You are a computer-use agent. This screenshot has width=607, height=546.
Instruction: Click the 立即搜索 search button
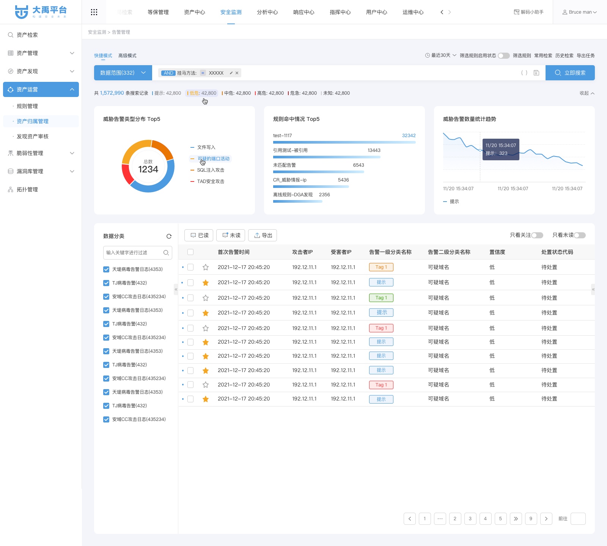point(570,73)
